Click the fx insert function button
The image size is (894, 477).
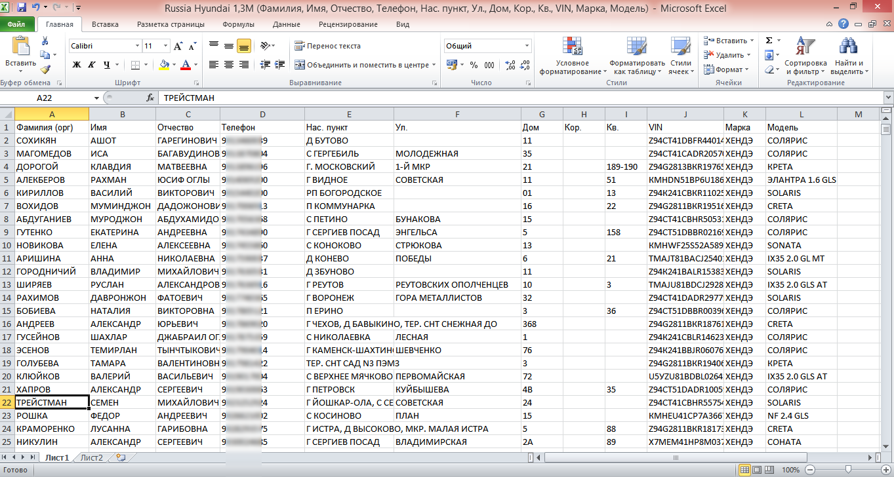(150, 98)
